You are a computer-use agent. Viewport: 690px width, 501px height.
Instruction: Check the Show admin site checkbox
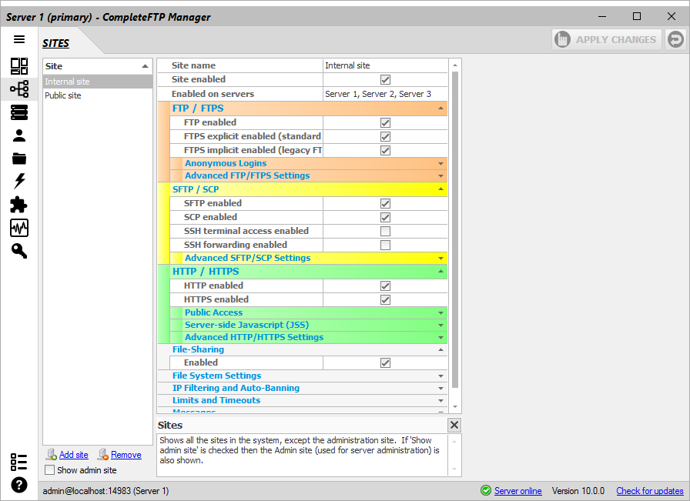(50, 470)
